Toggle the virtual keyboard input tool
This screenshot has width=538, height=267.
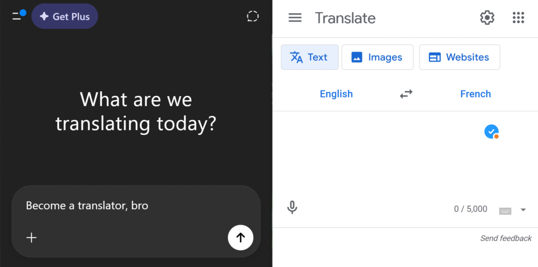coord(505,210)
